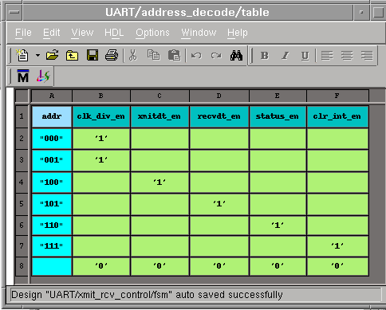
Task: Click the Cut scissors icon
Action: pos(133,55)
